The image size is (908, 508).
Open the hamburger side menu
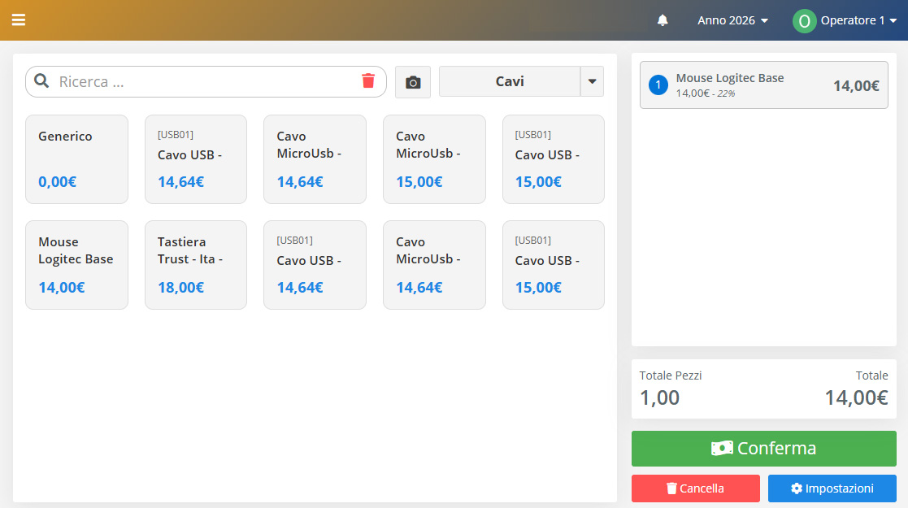click(19, 20)
